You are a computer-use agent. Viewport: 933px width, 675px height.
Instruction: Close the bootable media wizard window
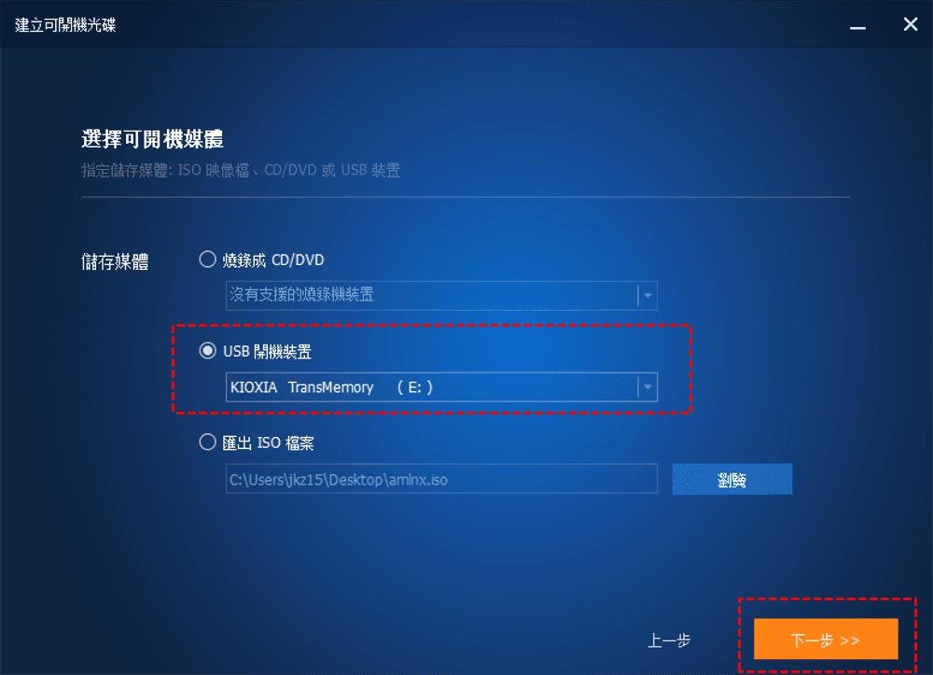click(x=910, y=24)
